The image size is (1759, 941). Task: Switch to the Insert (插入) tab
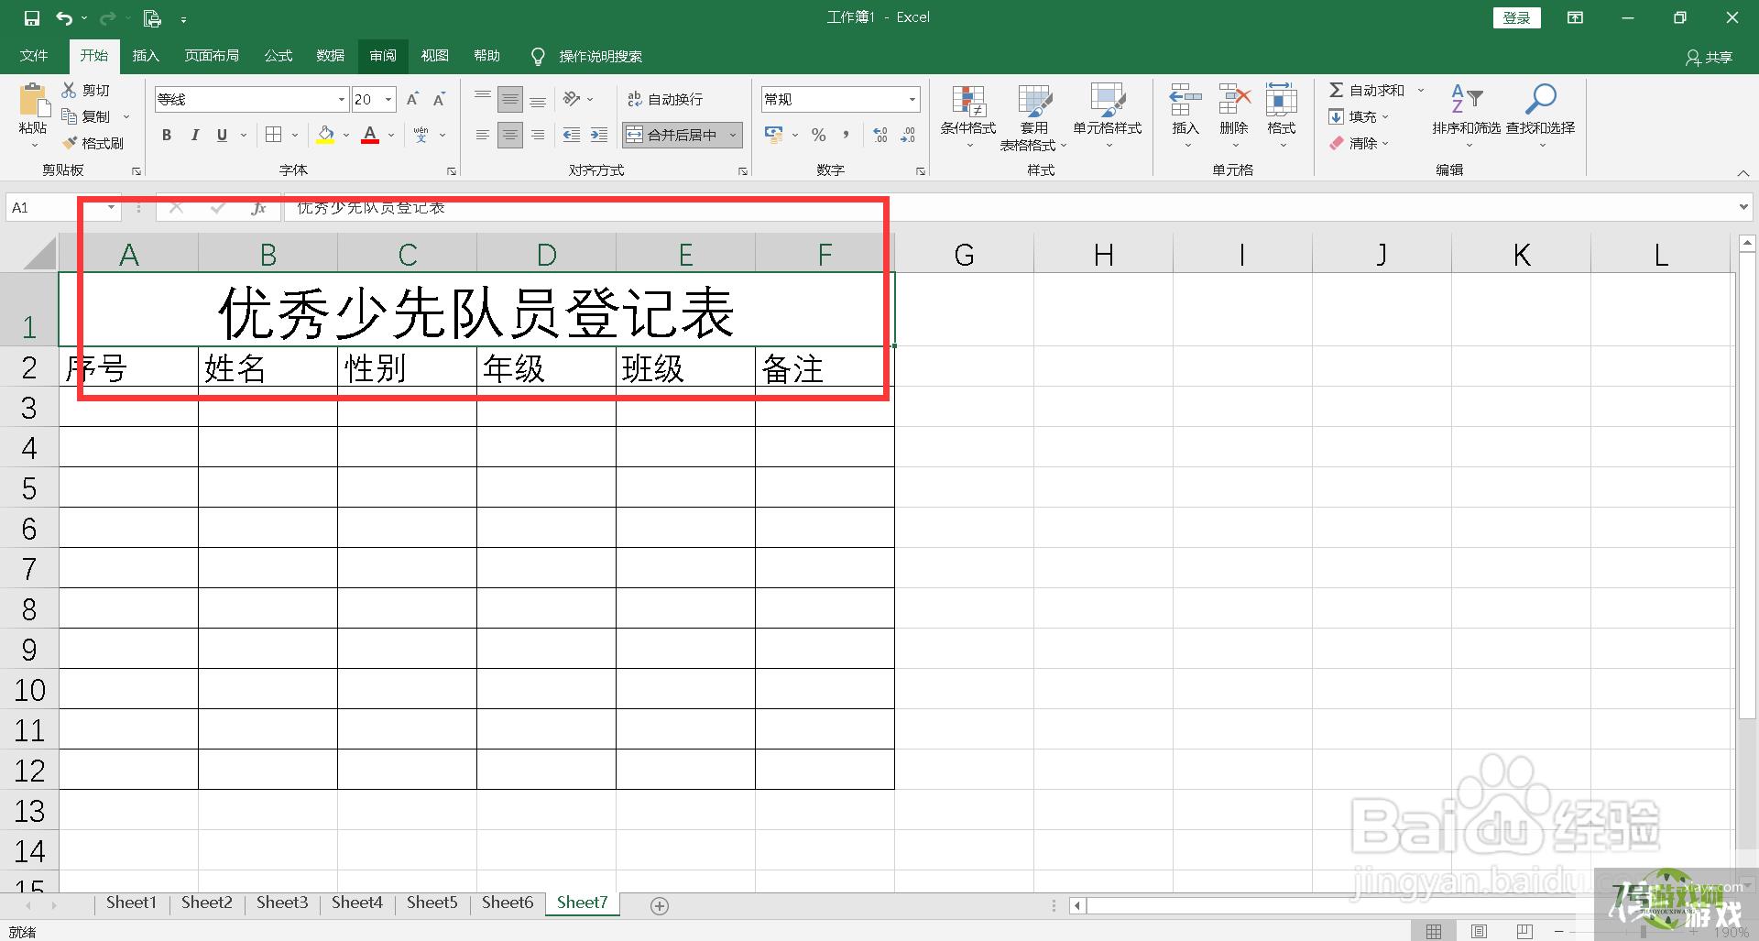coord(146,56)
